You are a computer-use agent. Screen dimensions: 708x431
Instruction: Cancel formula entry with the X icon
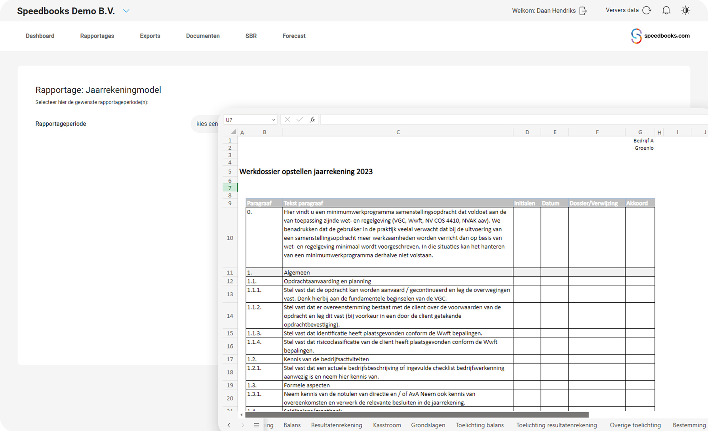(x=287, y=119)
